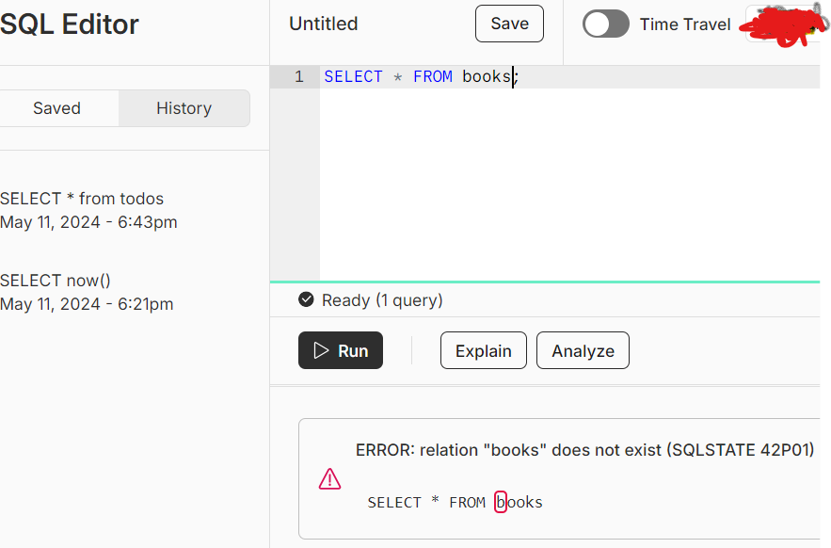The height and width of the screenshot is (548, 831).
Task: Click the SELECT keyword in the editor
Action: click(x=353, y=77)
